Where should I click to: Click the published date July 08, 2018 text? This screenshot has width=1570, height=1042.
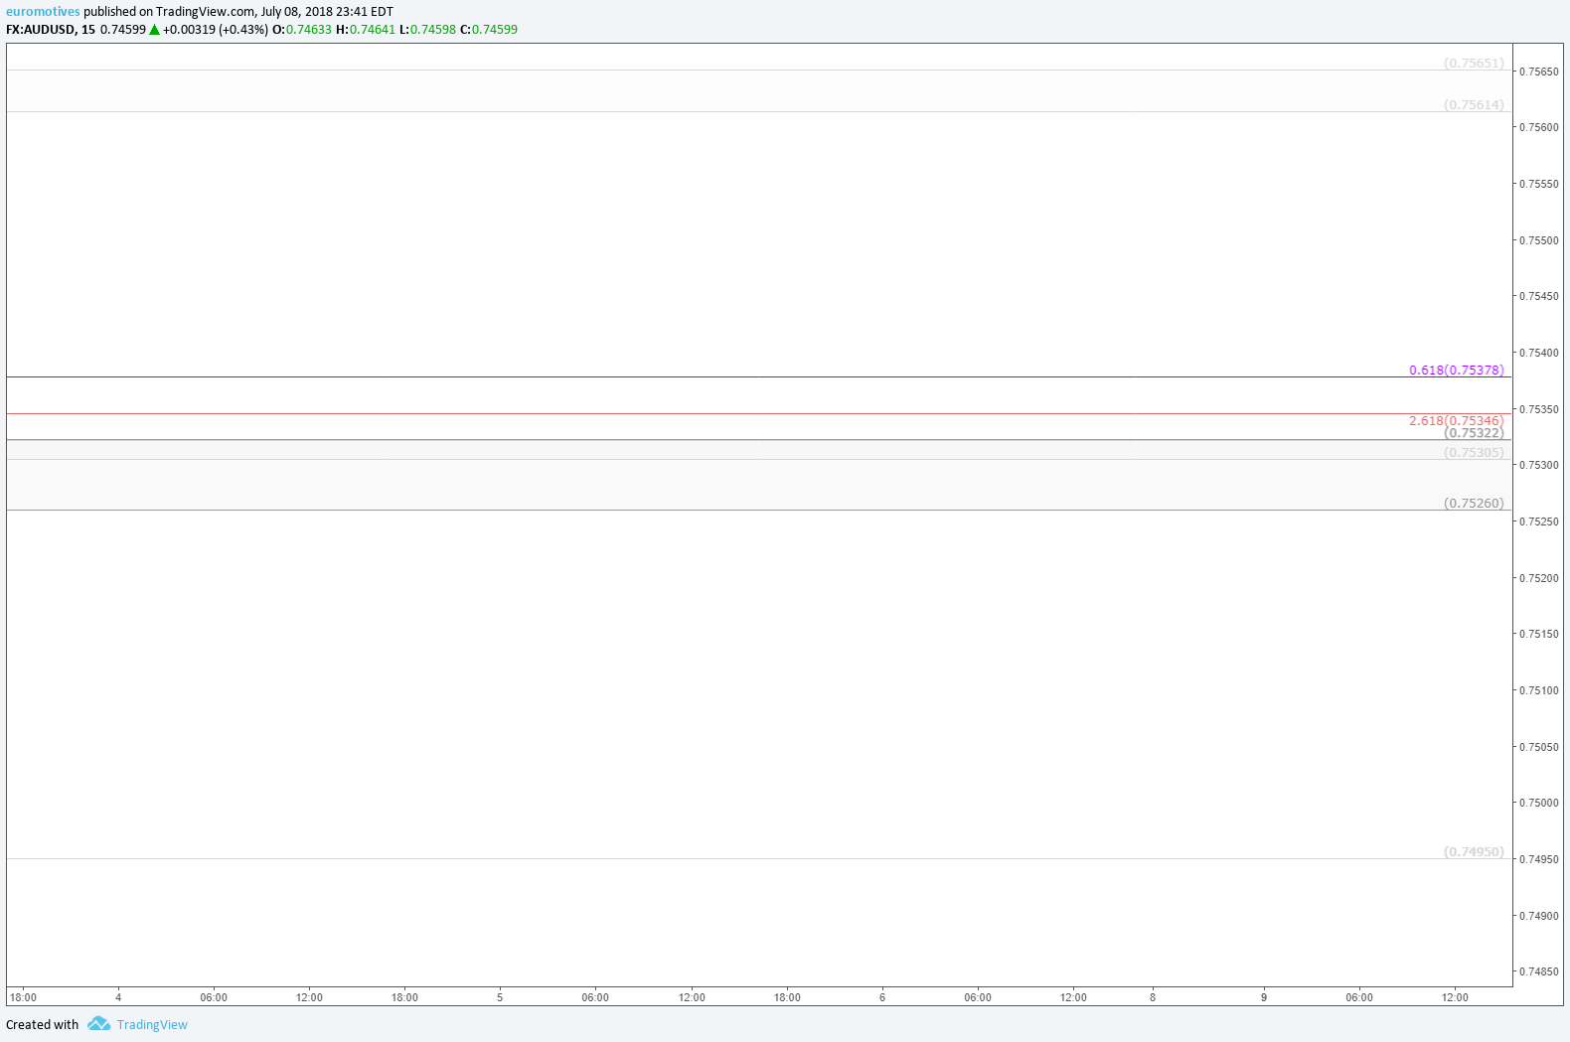[x=297, y=12]
